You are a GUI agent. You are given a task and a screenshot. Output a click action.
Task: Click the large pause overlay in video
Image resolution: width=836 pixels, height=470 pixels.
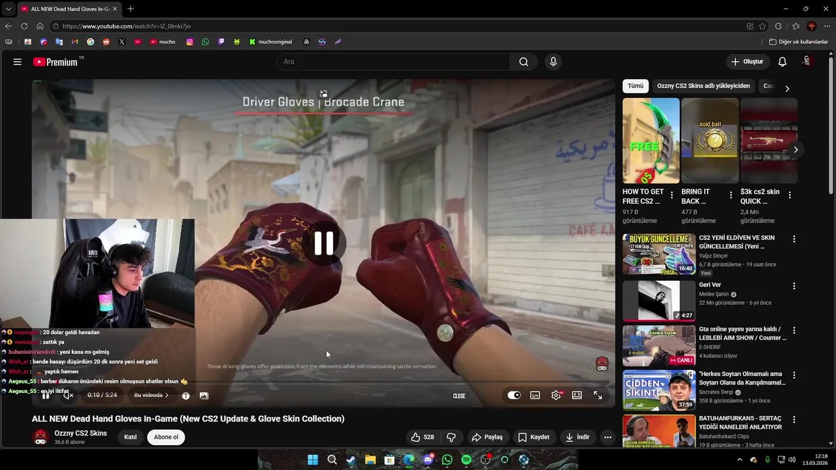324,243
